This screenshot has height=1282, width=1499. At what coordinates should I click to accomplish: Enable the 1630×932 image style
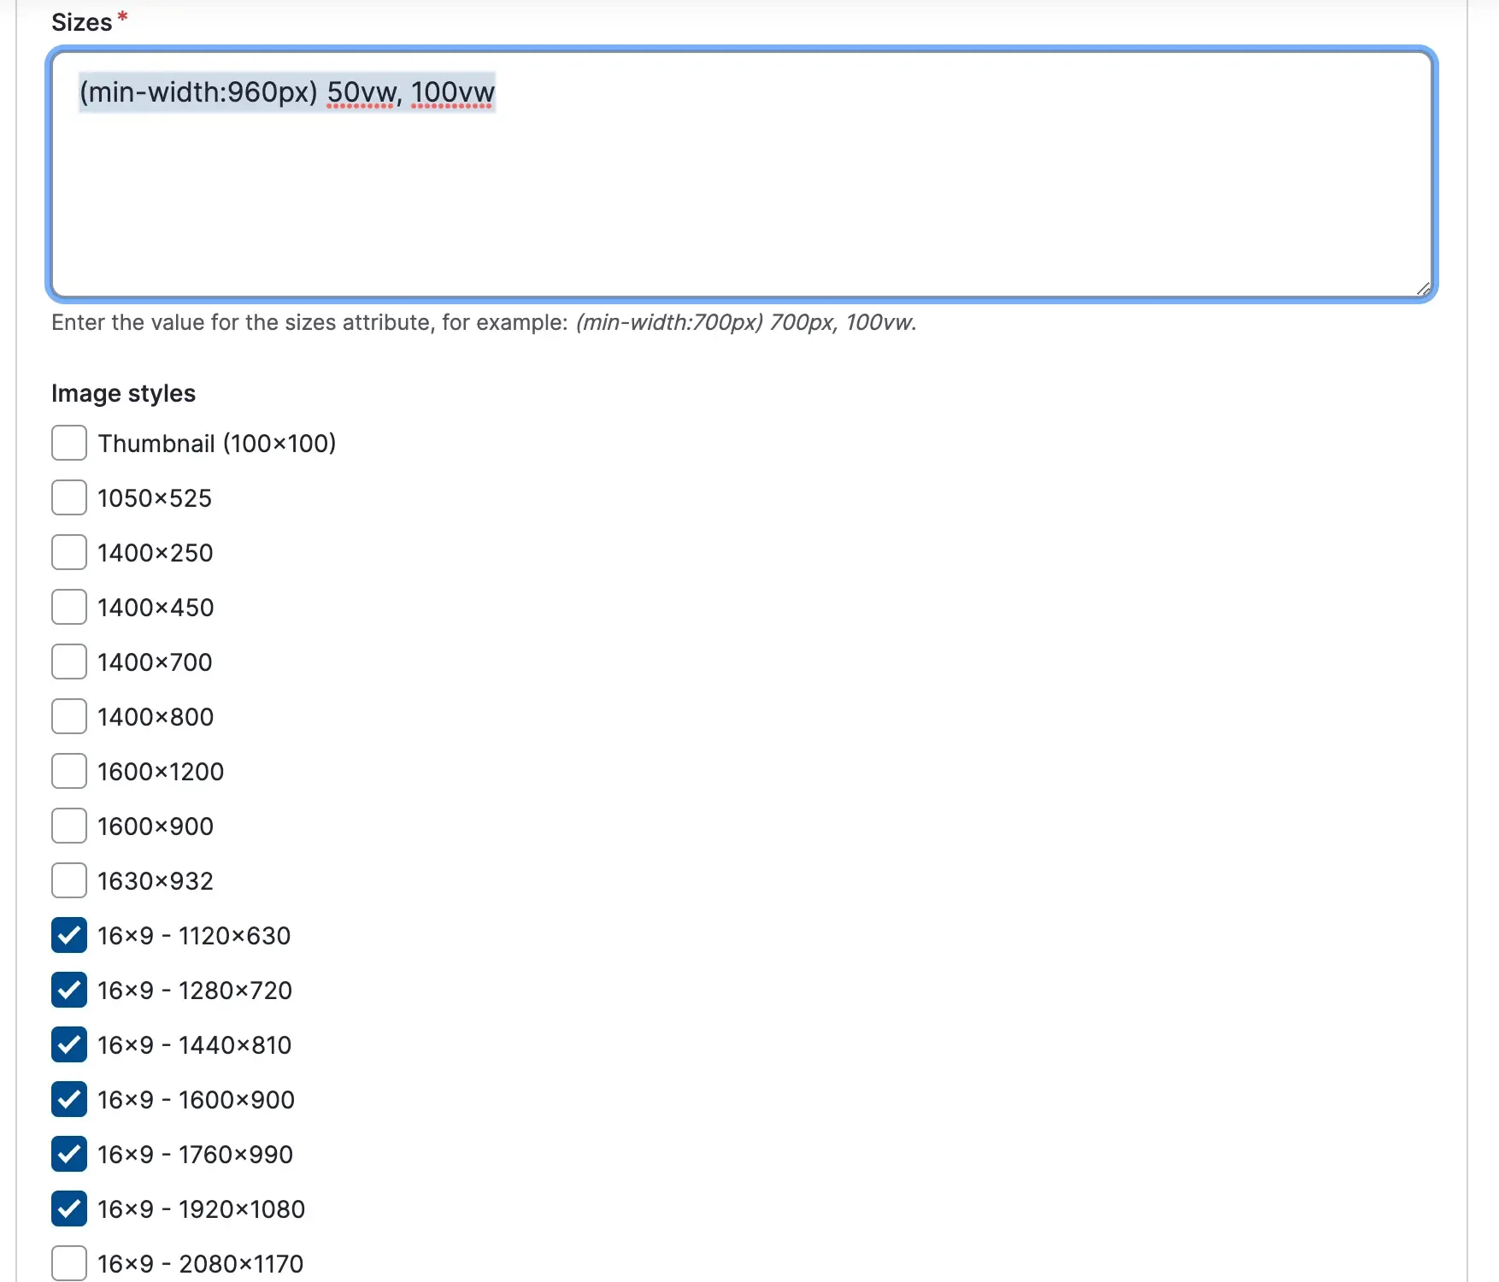click(68, 880)
